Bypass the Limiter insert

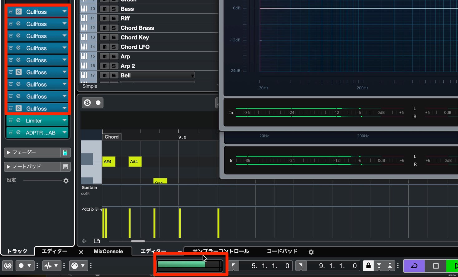point(11,120)
